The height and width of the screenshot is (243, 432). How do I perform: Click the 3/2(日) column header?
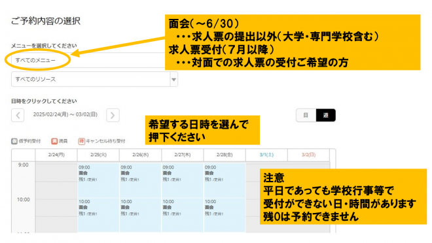[x=308, y=155]
